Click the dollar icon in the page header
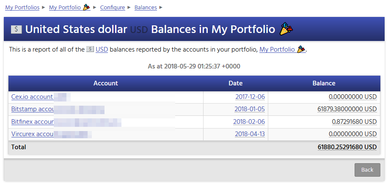 pyautogui.click(x=17, y=29)
